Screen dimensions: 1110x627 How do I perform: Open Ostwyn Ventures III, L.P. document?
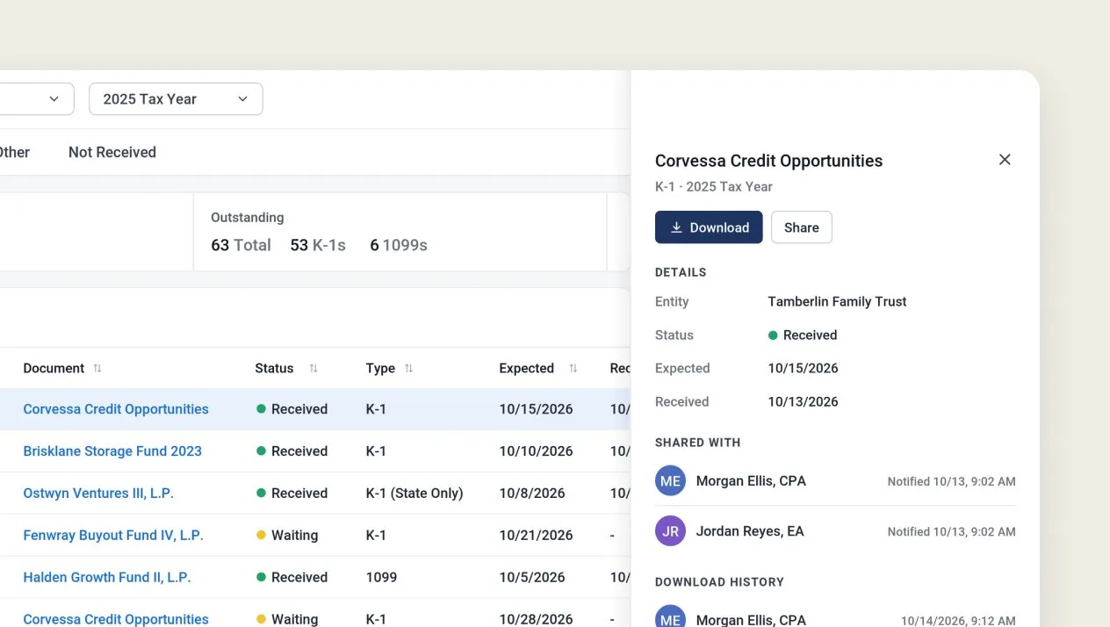tap(98, 494)
